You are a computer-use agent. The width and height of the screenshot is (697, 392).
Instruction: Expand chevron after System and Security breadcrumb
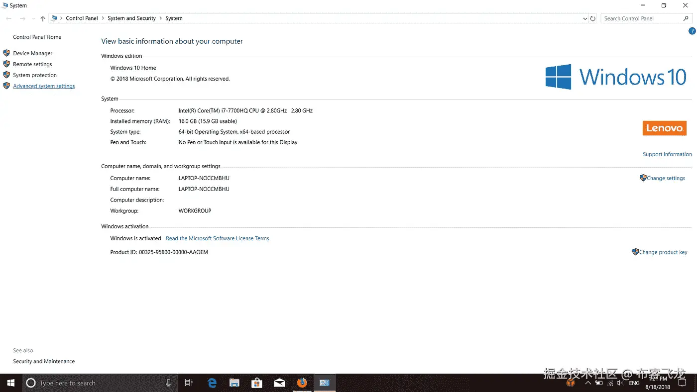[x=160, y=18]
